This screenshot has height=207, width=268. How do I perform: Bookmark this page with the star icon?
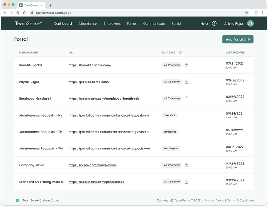(x=247, y=13)
